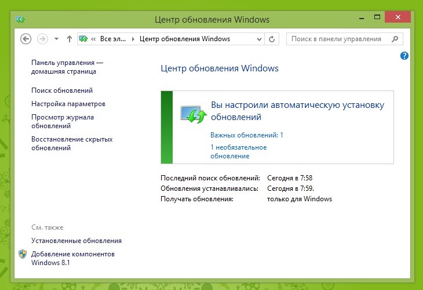This screenshot has width=423, height=290.
Task: Open the recent locations dropdown arrow
Action: (x=56, y=39)
